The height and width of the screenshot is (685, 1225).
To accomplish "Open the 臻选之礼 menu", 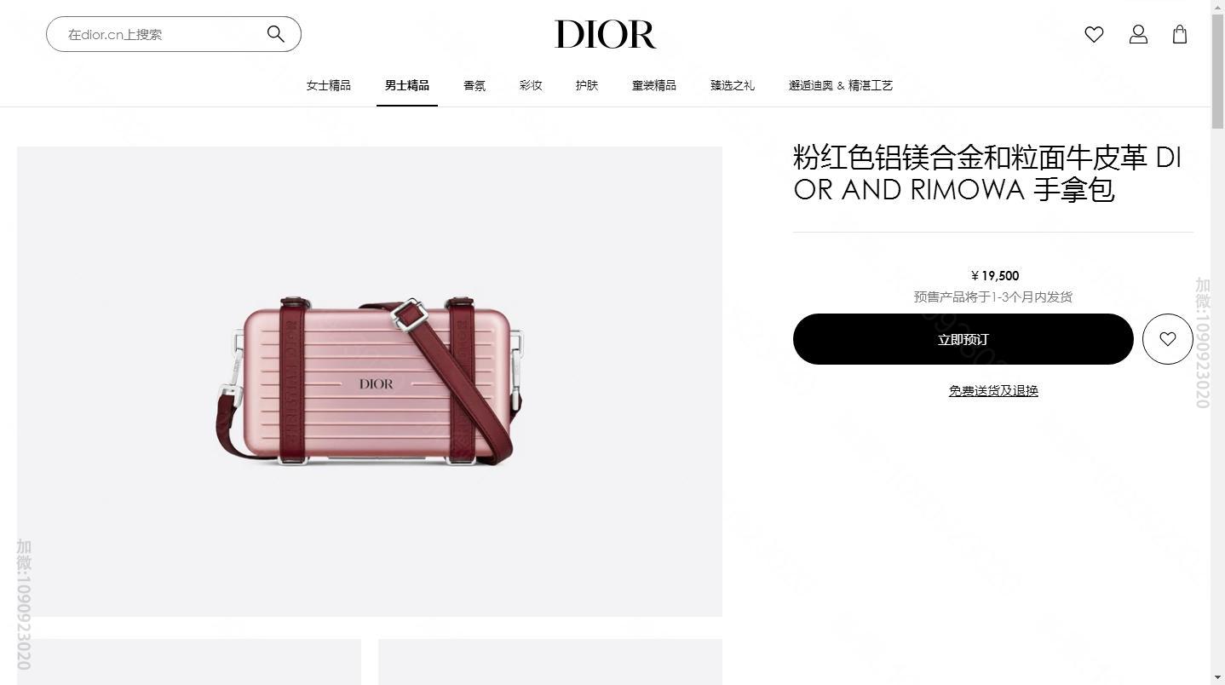I will point(733,85).
